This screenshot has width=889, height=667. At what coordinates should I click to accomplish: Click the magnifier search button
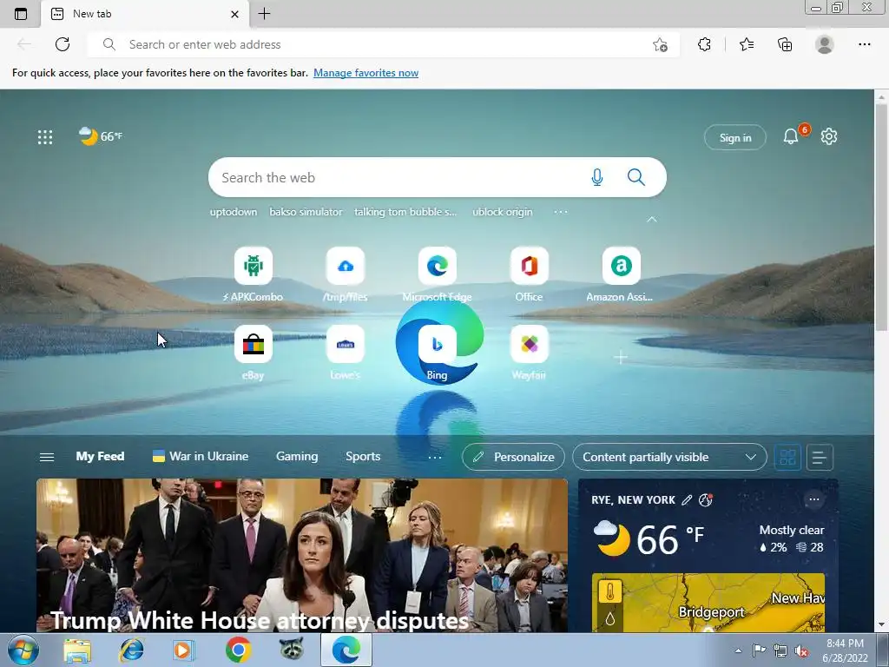(636, 177)
